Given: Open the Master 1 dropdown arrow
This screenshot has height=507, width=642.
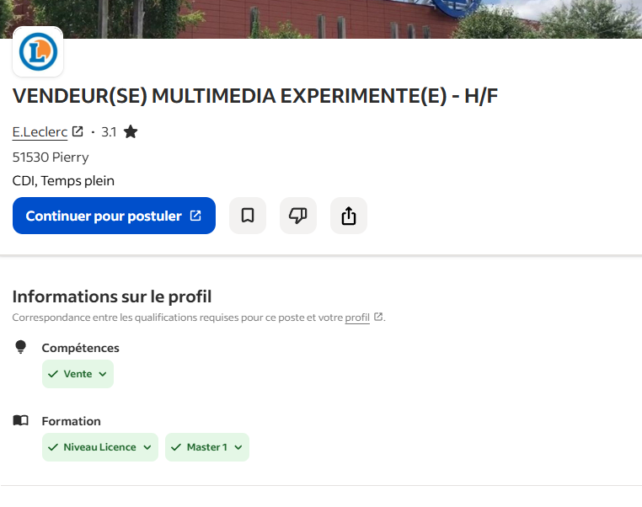Looking at the screenshot, I should coord(238,447).
